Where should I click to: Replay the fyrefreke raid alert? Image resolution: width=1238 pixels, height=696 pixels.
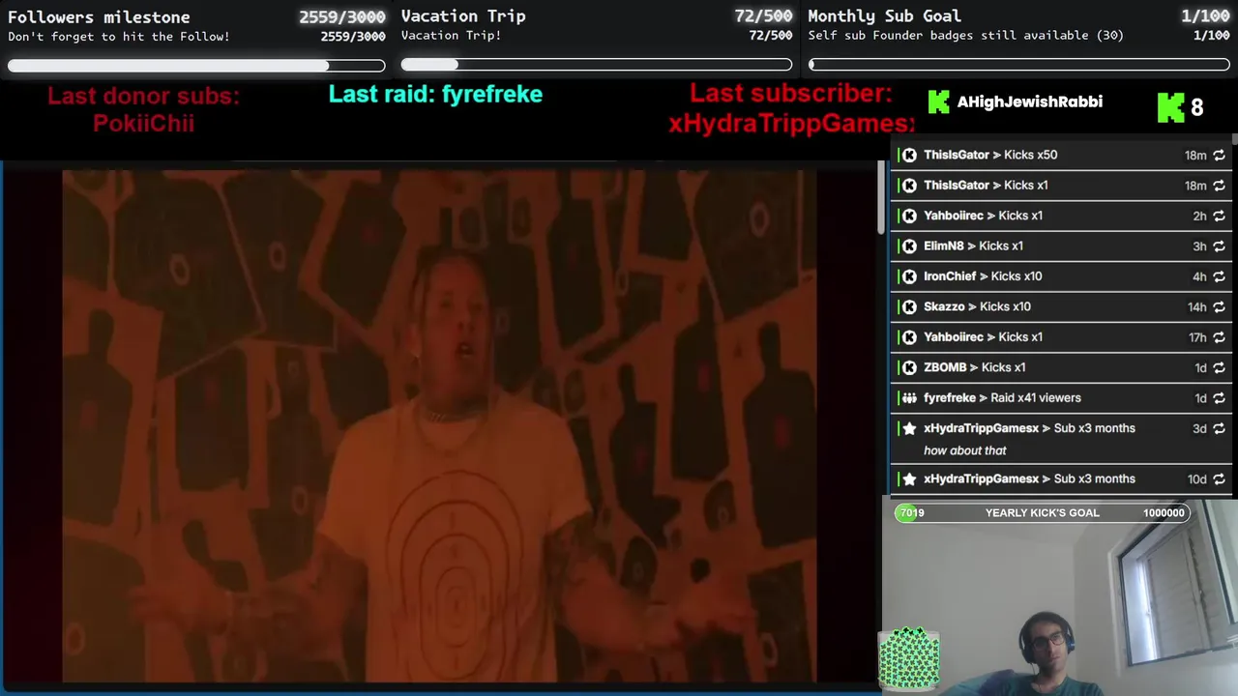pos(1219,398)
